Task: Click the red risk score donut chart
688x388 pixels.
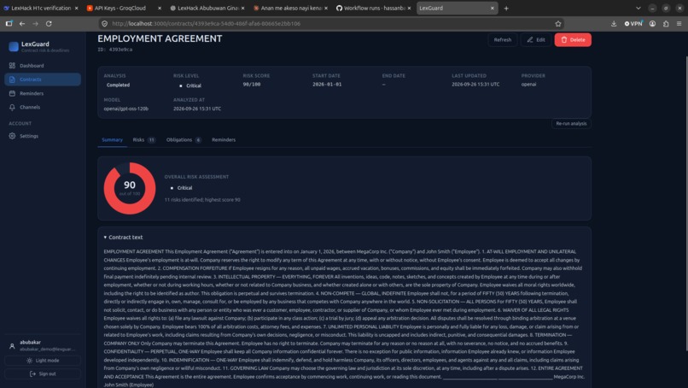Action: (x=130, y=189)
